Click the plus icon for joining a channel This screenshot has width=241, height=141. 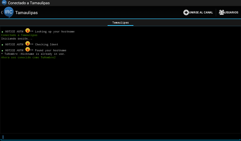[x=186, y=12]
